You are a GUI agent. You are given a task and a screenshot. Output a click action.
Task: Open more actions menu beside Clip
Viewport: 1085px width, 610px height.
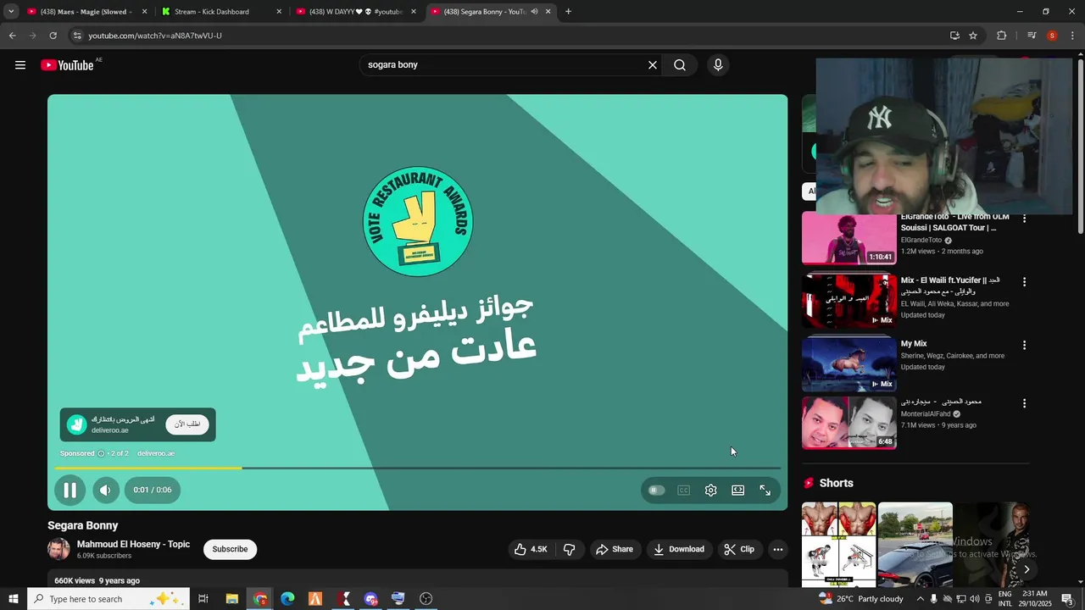(x=777, y=549)
